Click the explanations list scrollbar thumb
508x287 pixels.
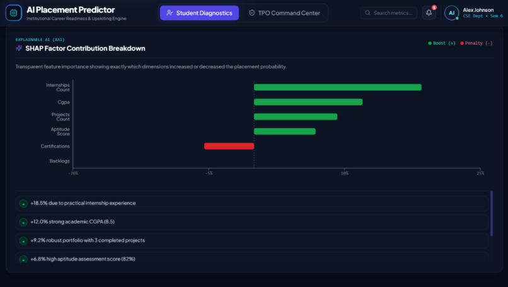click(492, 213)
